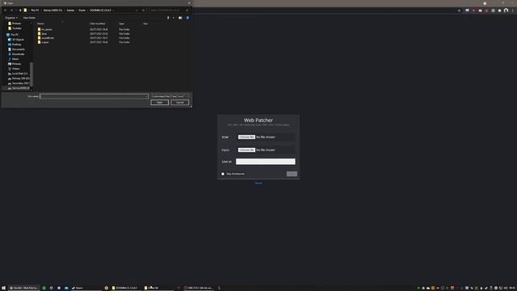Click the dialog search box
The height and width of the screenshot is (291, 517).
pos(169,11)
